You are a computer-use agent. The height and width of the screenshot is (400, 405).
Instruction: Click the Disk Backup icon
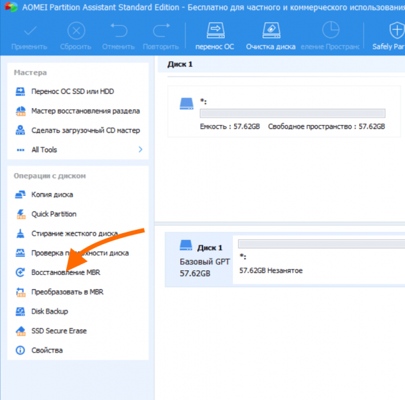tap(20, 311)
